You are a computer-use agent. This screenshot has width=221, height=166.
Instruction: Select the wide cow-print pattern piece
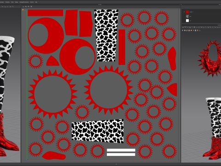pos(98,131)
